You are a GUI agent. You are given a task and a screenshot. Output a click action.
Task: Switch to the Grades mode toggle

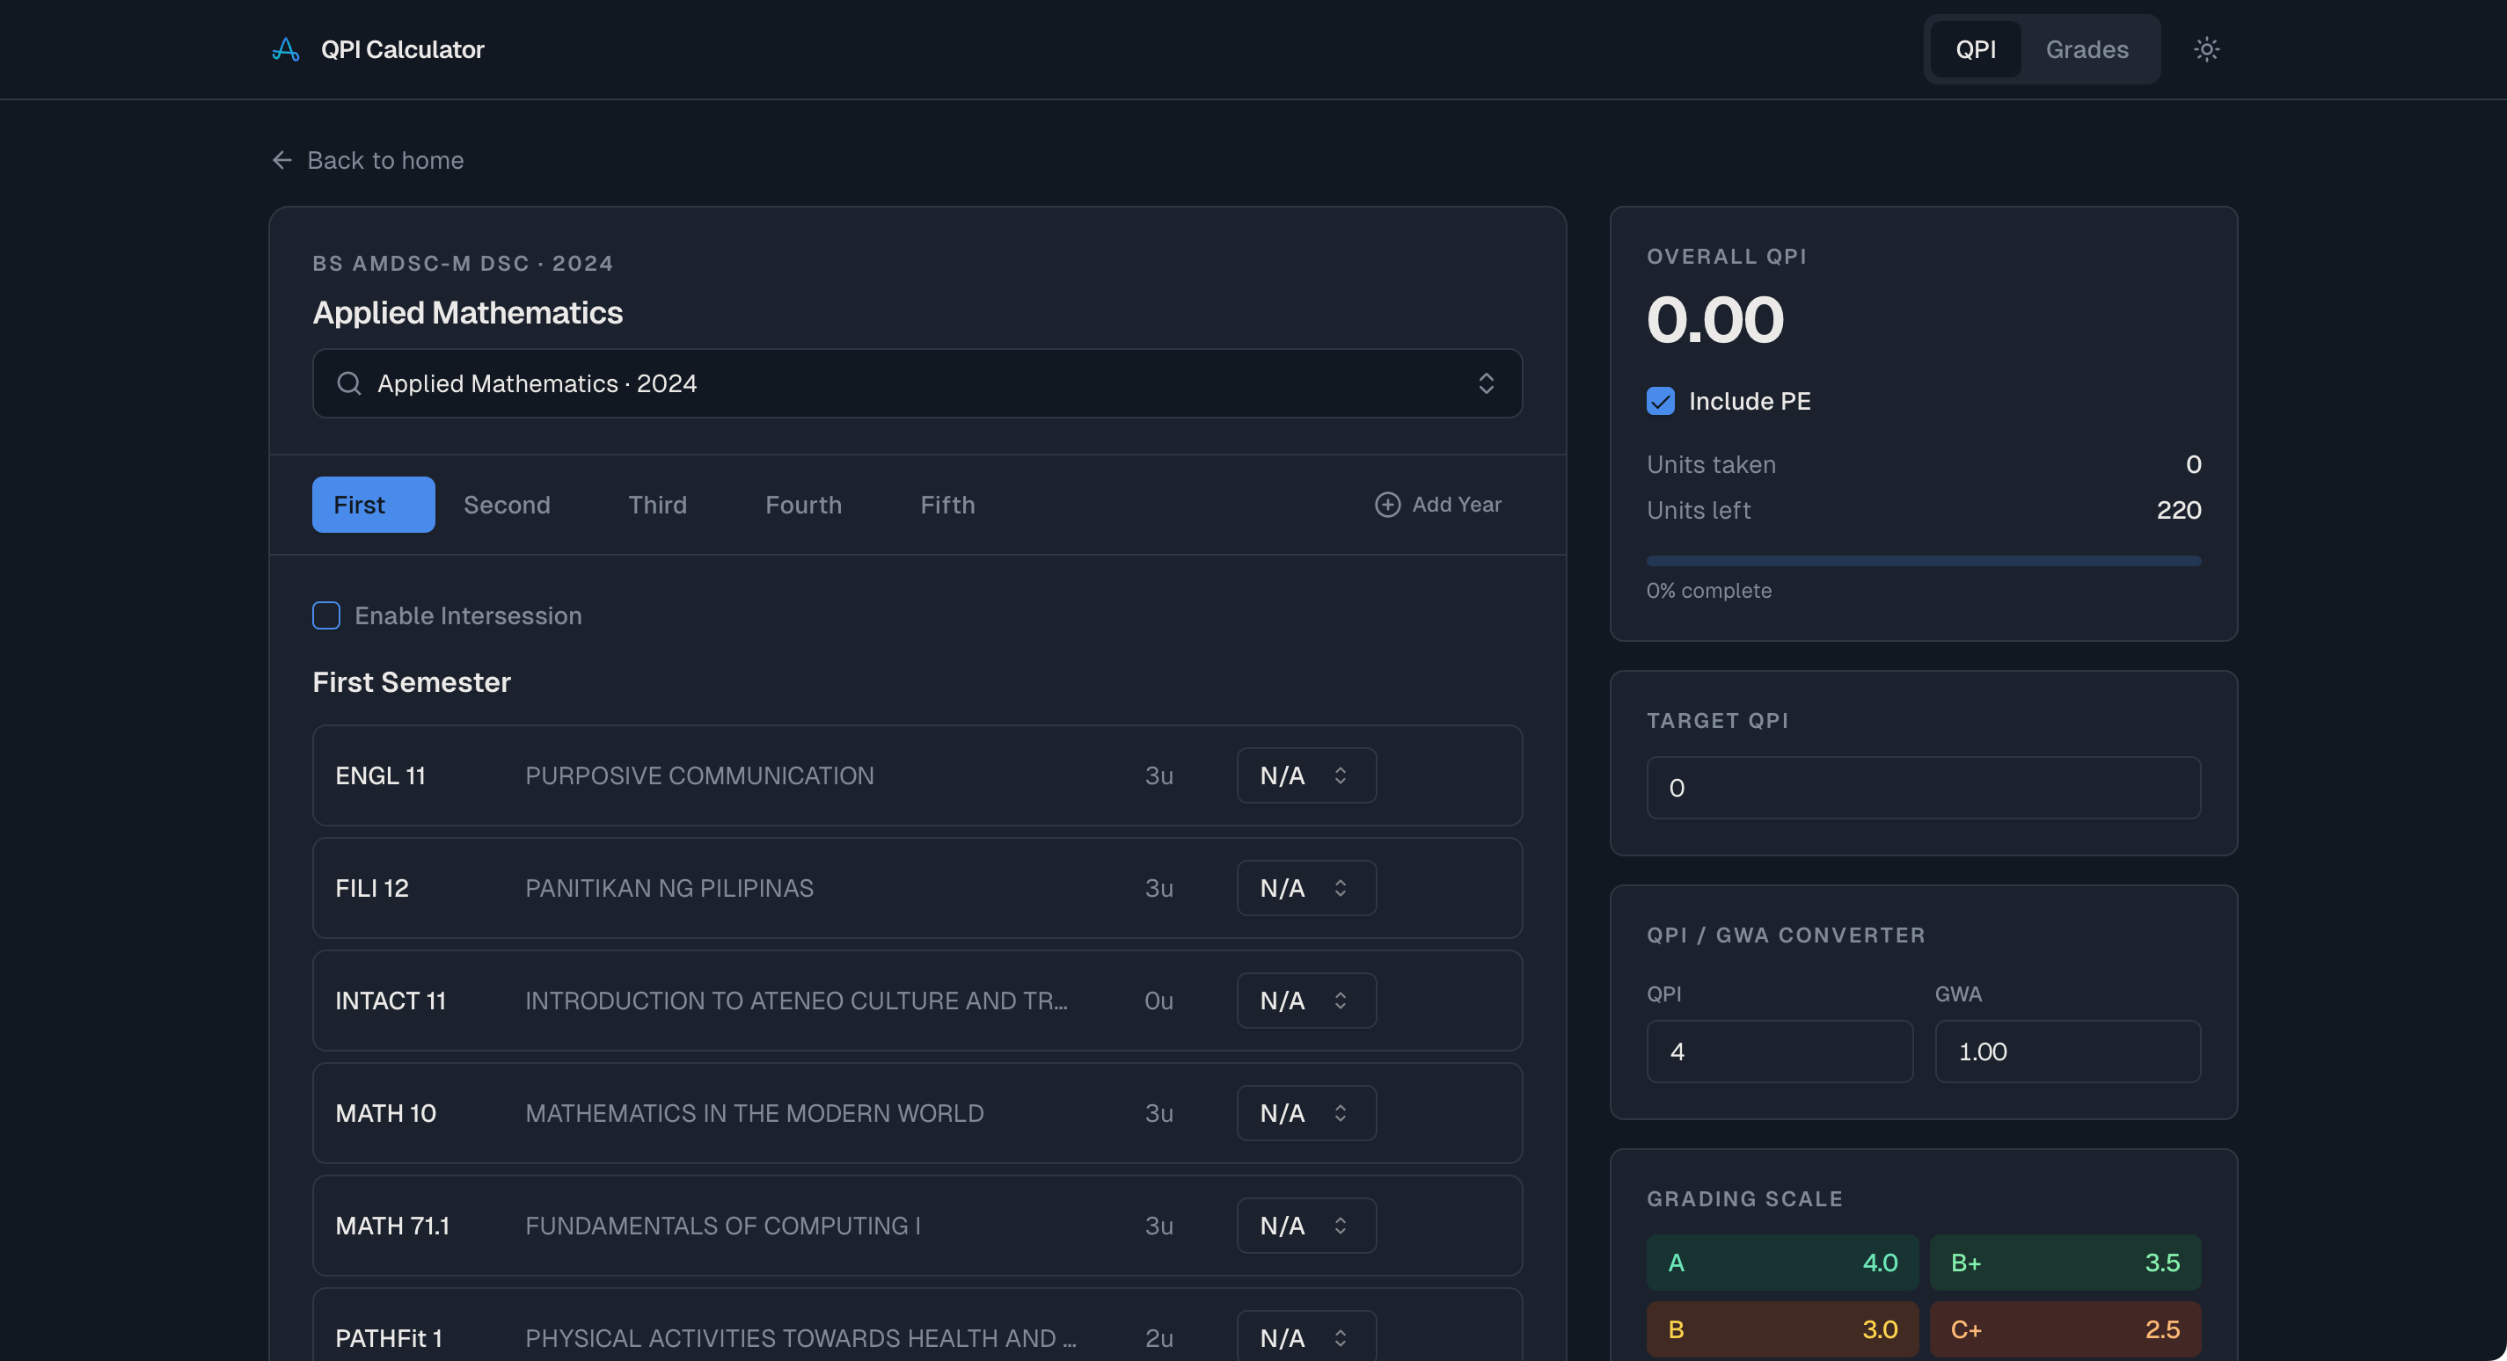pos(2087,49)
